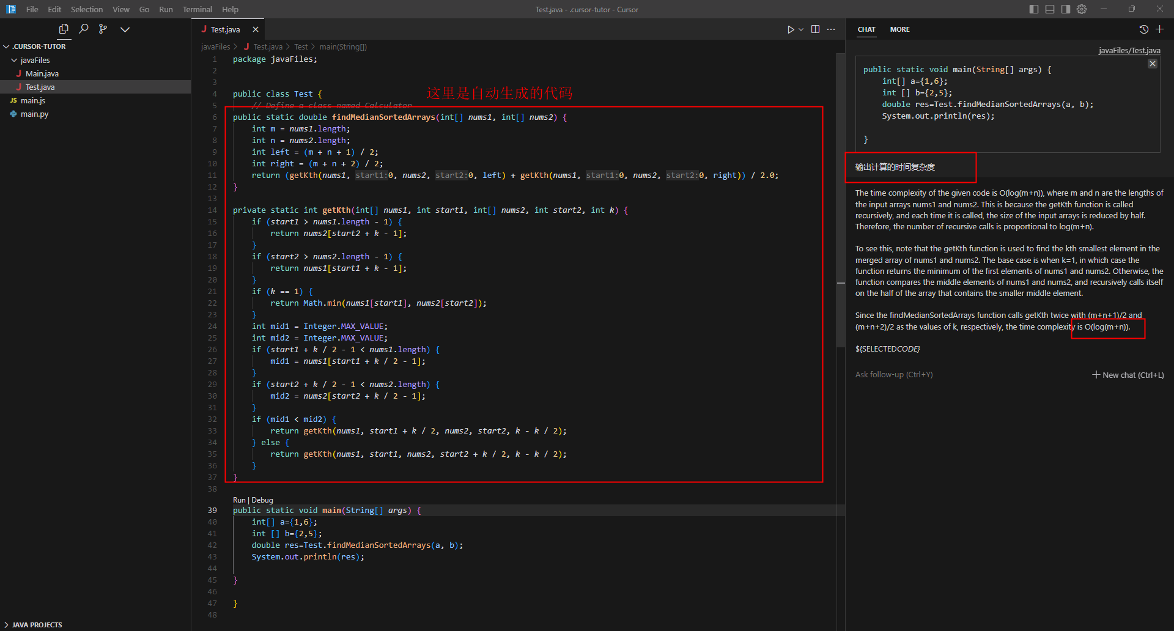Click the package javaFiles statement
Viewport: 1174px width, 631px height.
click(275, 59)
